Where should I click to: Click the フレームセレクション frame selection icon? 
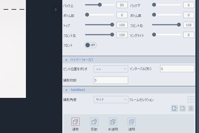191,99
